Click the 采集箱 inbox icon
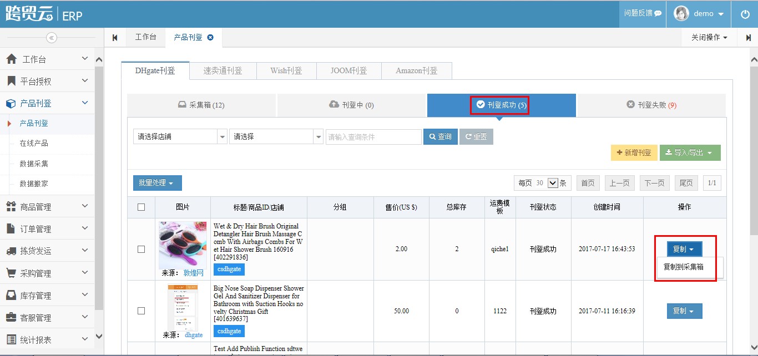The width and height of the screenshot is (758, 356). click(182, 105)
